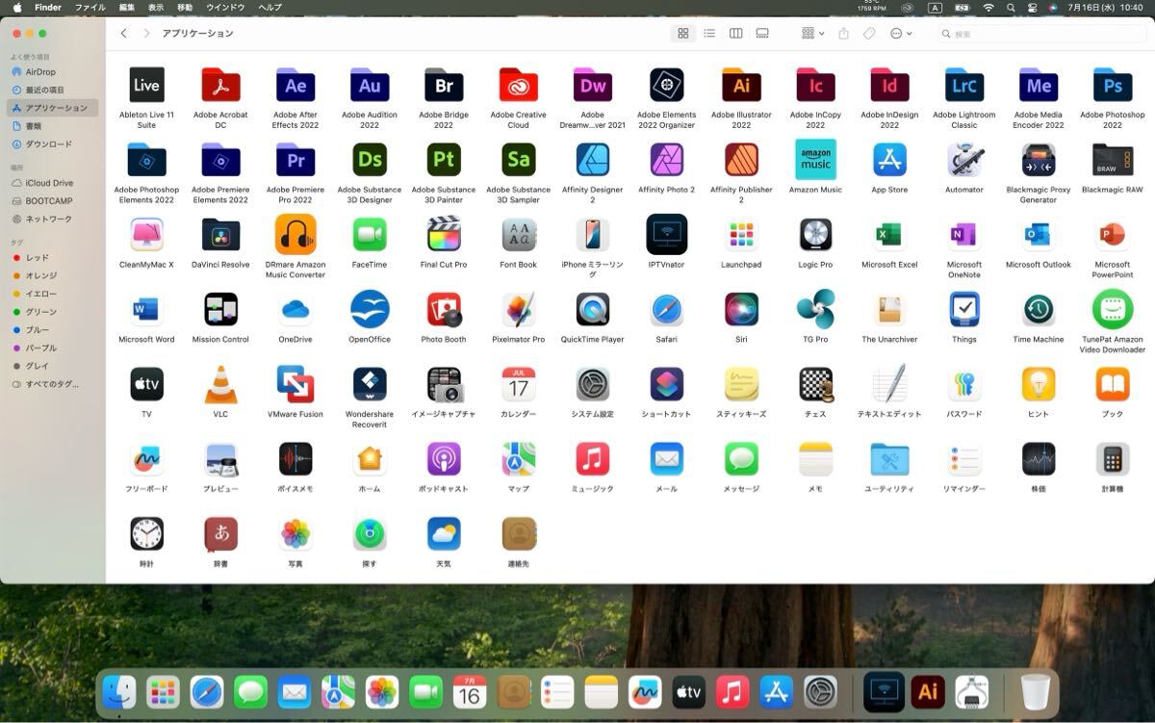
Task: Select Amazon Music app icon
Action: click(815, 160)
